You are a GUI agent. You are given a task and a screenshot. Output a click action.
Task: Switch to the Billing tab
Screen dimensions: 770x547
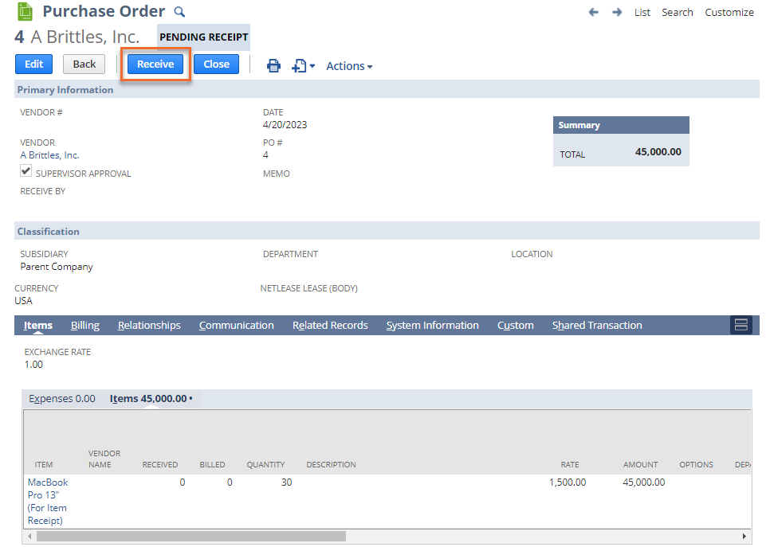point(85,325)
